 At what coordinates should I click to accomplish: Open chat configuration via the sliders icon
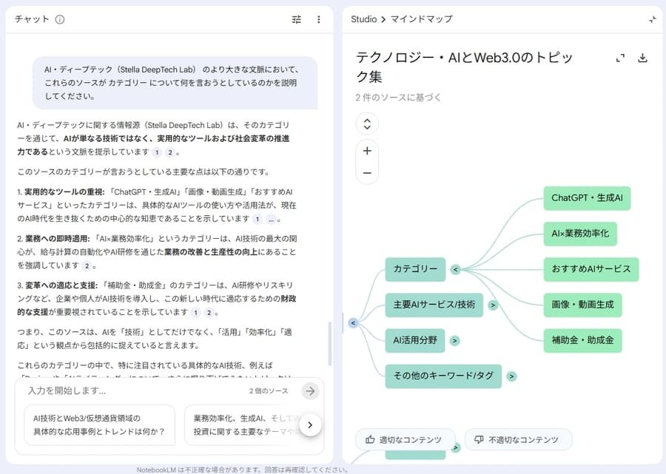(x=296, y=19)
